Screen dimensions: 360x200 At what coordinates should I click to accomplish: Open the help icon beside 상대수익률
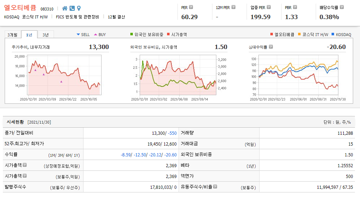(x=271, y=47)
